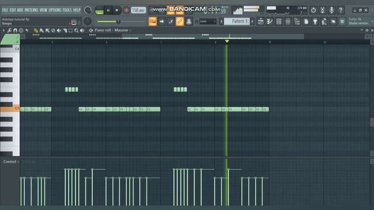Toggle Song/Pattern playback mode
This screenshot has width=374, height=210.
click(99, 11)
